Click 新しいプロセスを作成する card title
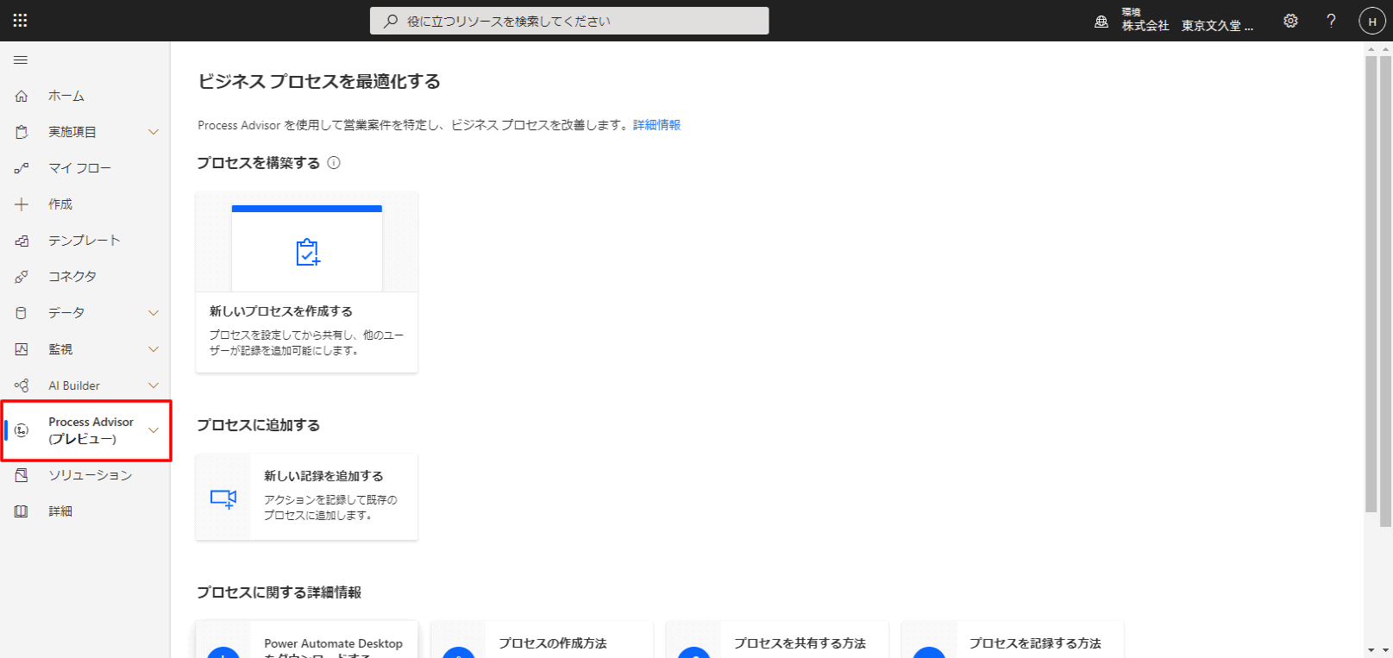Screen dimensions: 1393x658 [x=281, y=311]
